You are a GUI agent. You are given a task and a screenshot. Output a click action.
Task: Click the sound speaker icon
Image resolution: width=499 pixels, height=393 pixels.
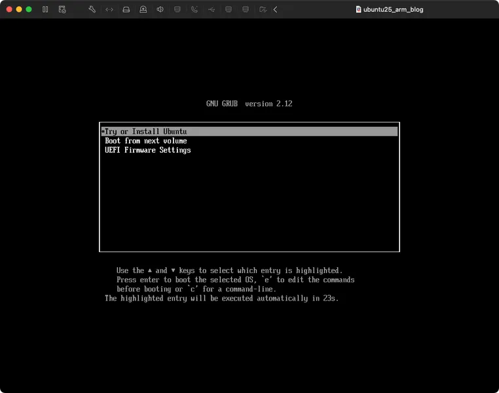[160, 10]
